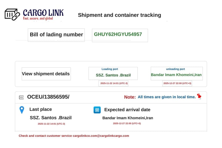
Task: Click the Cargo Link container logo icon
Action: (12, 14)
